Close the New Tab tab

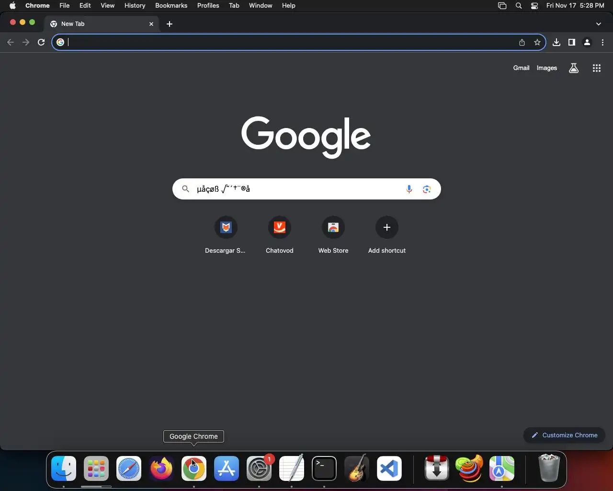[x=151, y=24]
